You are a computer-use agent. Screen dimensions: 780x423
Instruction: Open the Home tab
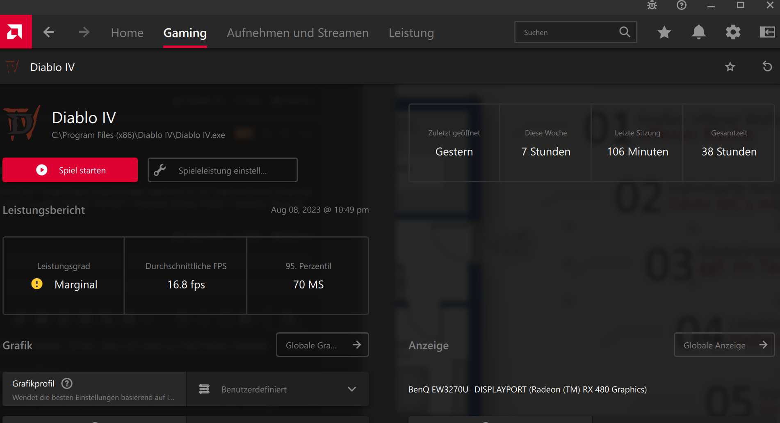pyautogui.click(x=127, y=33)
